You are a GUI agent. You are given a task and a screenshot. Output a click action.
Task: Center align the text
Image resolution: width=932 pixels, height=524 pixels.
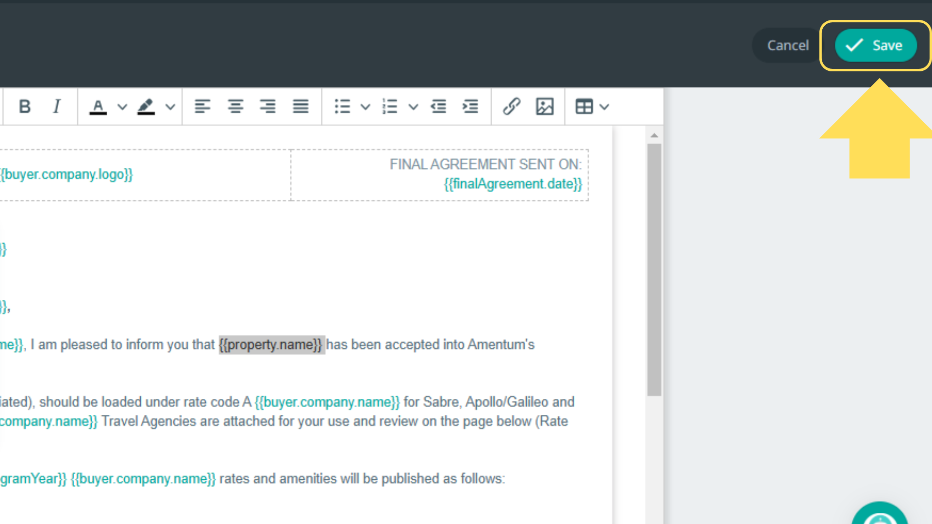pyautogui.click(x=235, y=106)
